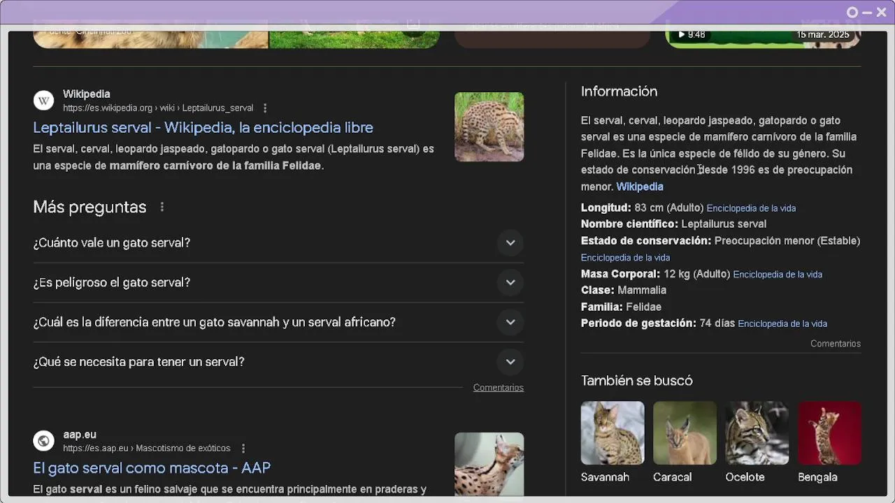Open Enciclopedia de la vida link beside Periodo de gestación
The image size is (895, 503).
(x=782, y=324)
